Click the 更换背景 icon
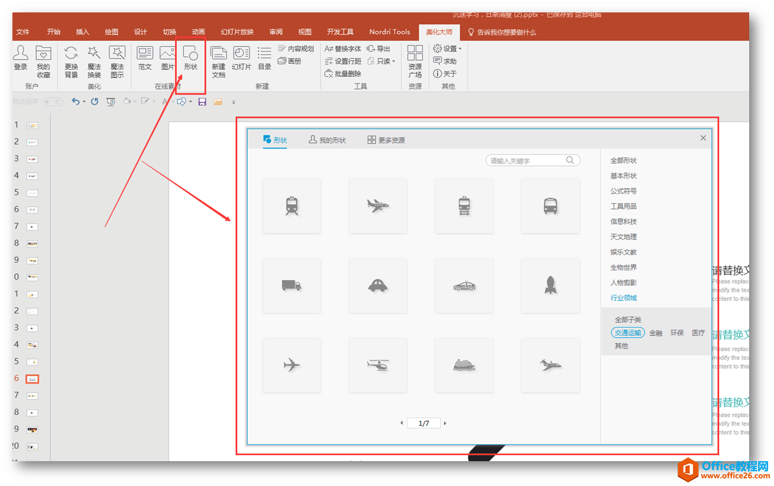Image resolution: width=774 pixels, height=486 pixels. point(71,61)
